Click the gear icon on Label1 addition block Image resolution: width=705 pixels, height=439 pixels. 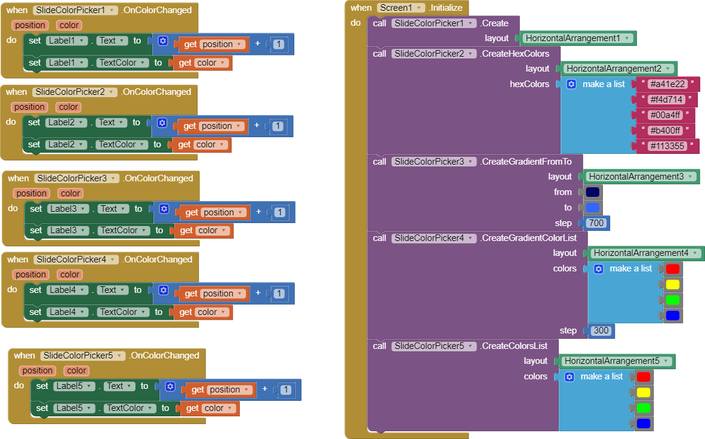tap(163, 41)
